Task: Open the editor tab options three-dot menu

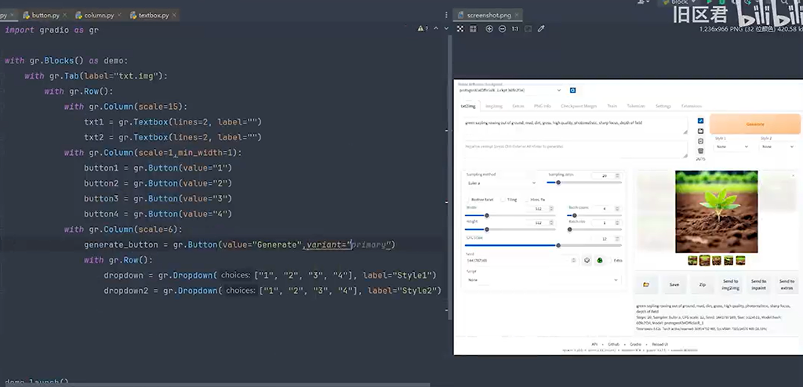Action: pos(446,16)
